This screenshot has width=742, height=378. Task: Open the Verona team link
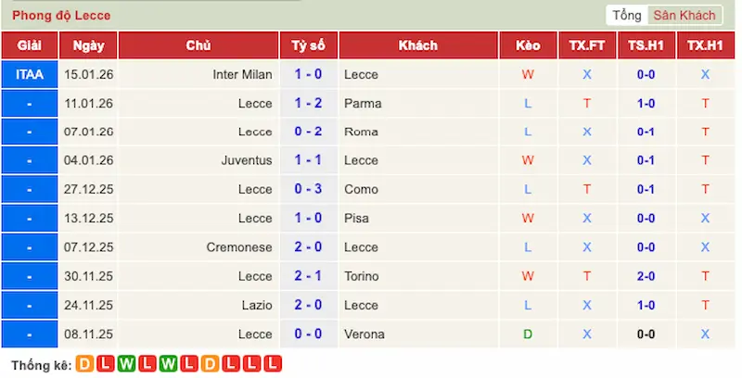pos(364,334)
